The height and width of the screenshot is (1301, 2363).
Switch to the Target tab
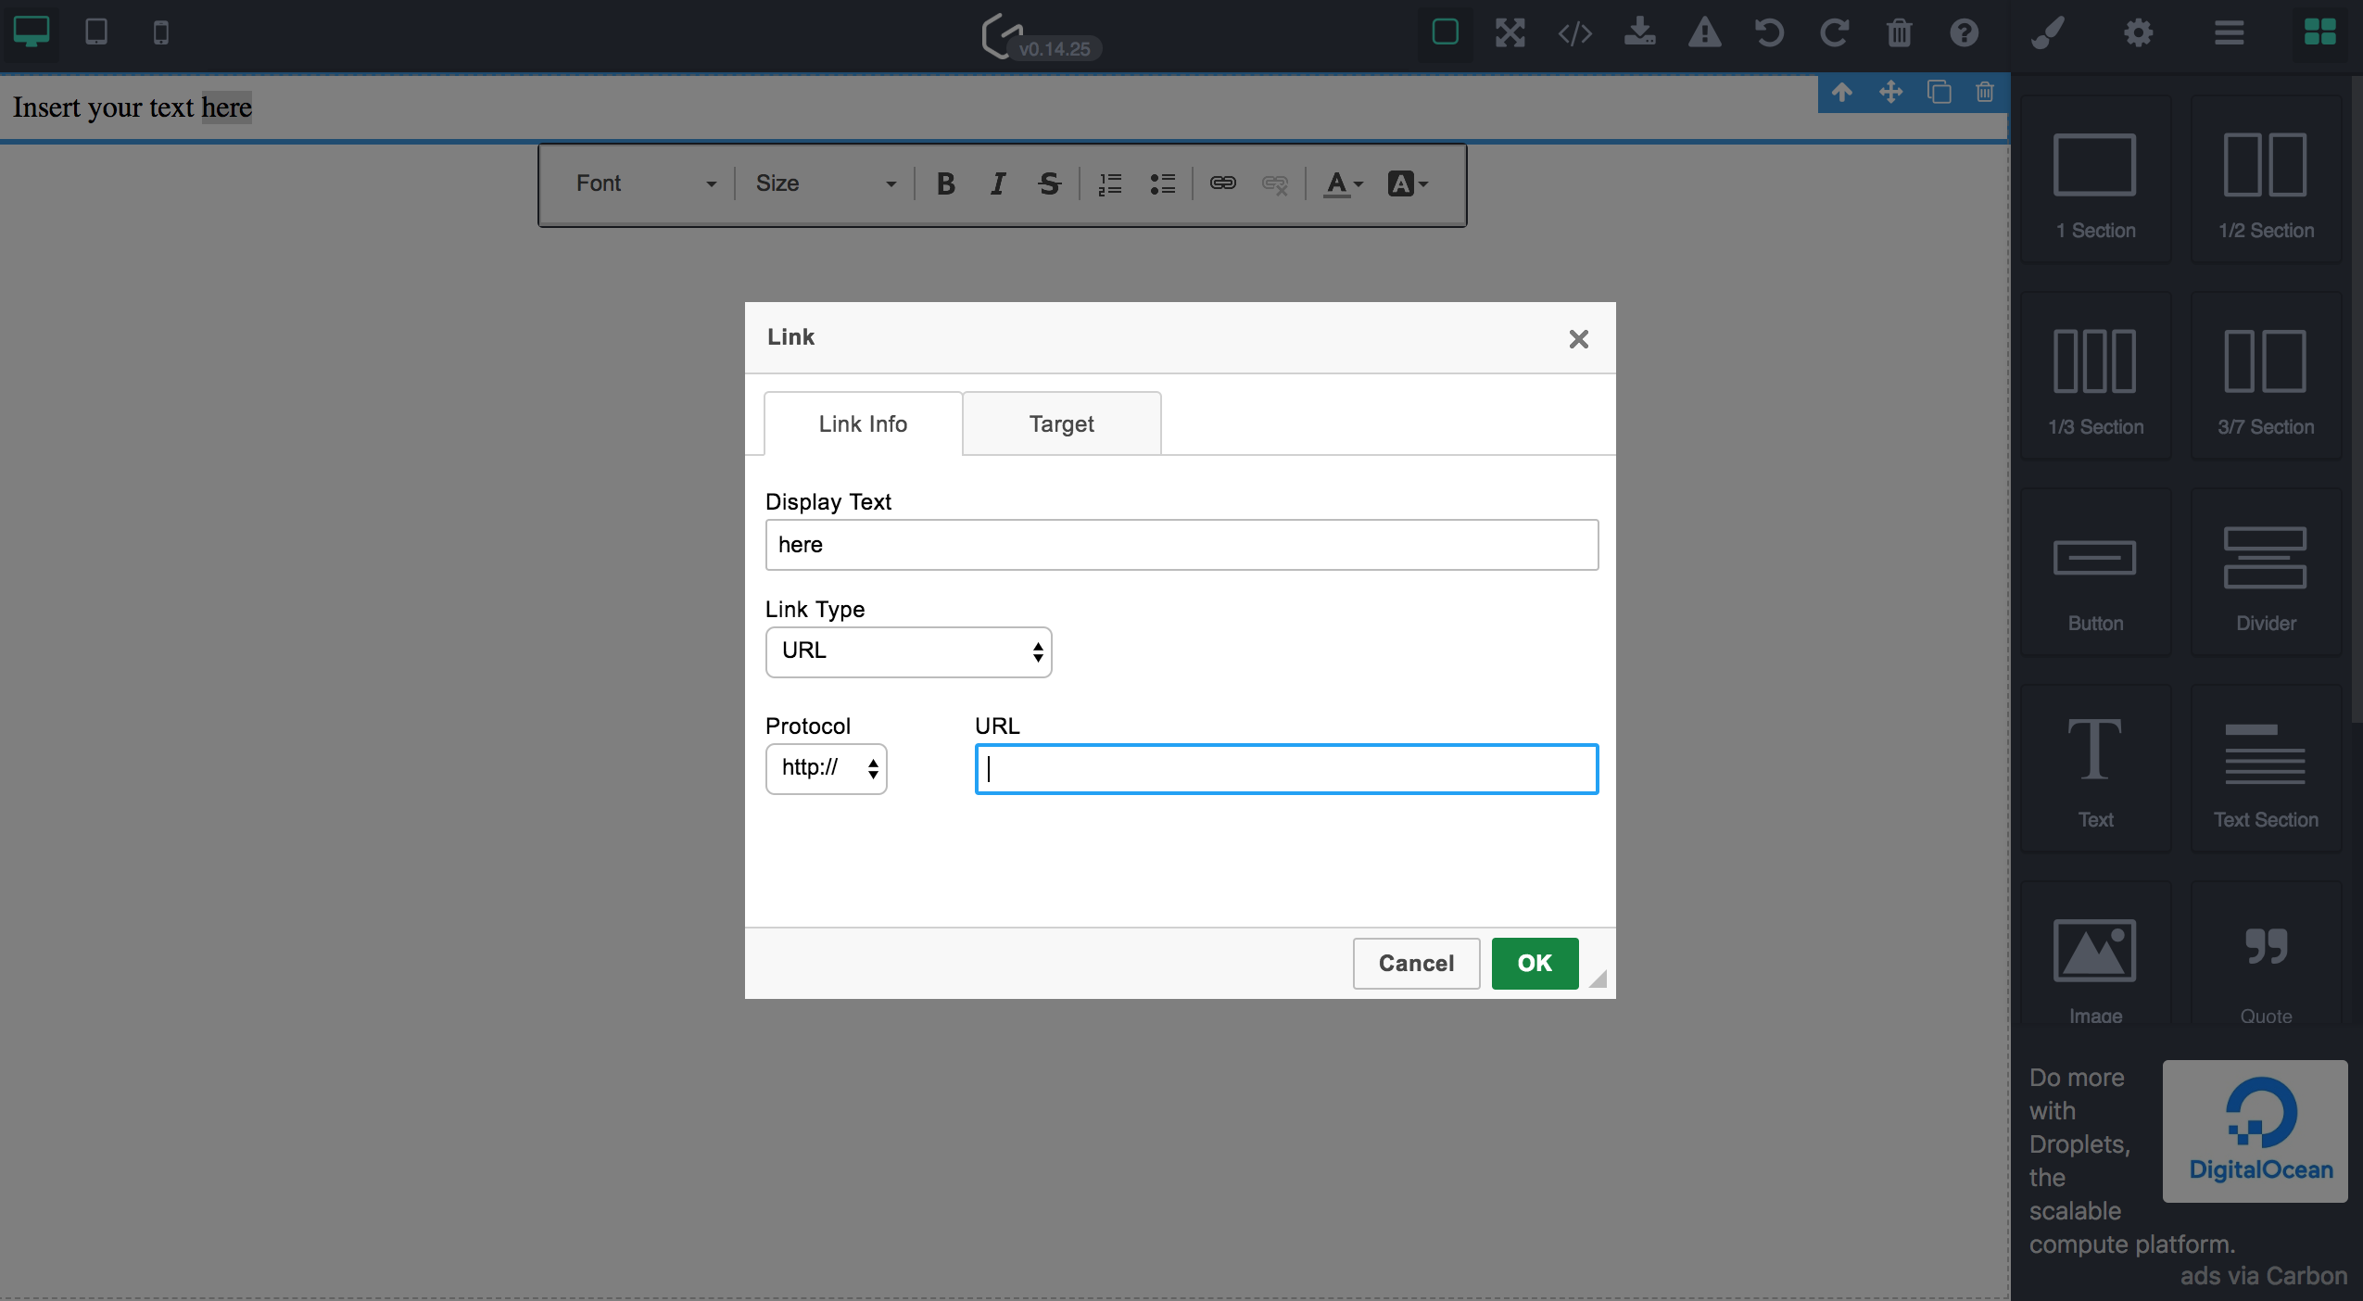(x=1061, y=423)
